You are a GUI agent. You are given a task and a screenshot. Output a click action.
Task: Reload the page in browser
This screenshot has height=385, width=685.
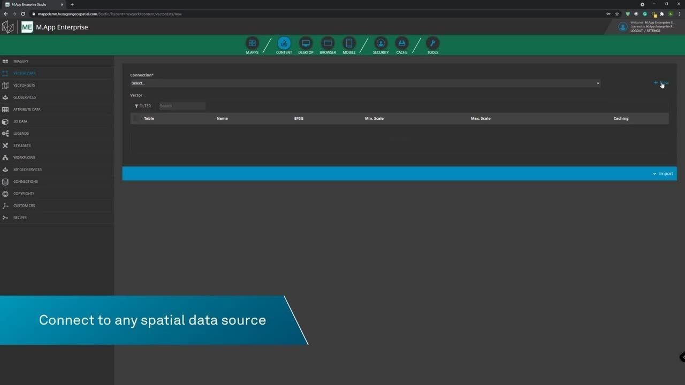[x=23, y=14]
